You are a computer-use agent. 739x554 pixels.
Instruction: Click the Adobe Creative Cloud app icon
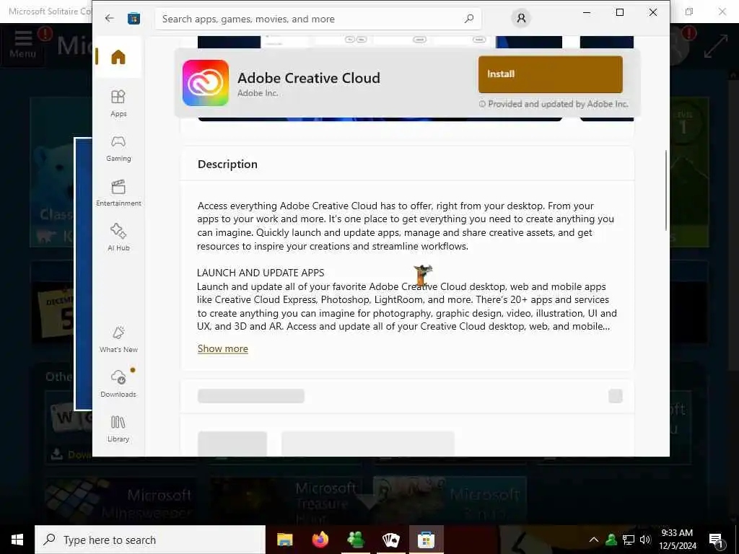(x=206, y=83)
